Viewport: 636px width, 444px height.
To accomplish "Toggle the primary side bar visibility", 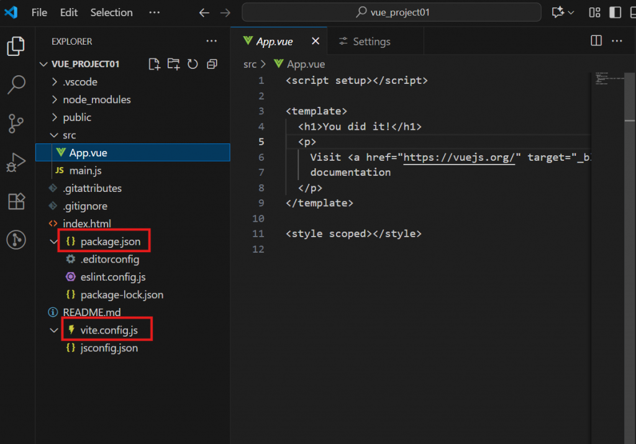I will coord(616,12).
